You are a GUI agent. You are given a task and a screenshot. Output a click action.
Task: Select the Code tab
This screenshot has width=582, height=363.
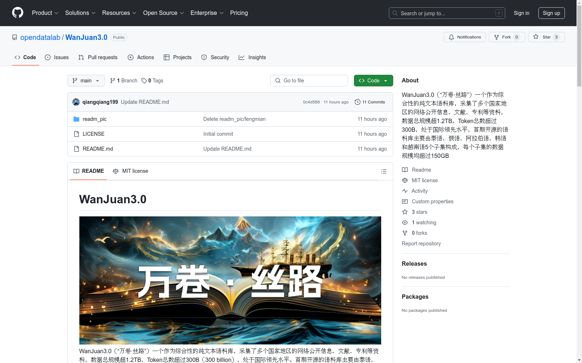[x=25, y=57]
